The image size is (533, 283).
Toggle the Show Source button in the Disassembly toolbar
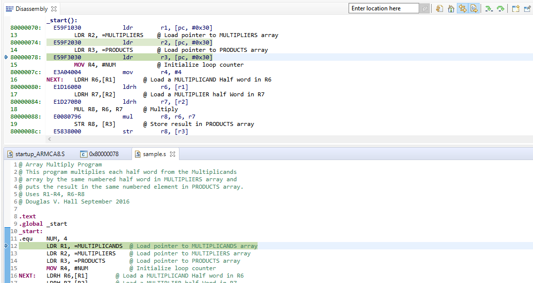tap(474, 8)
